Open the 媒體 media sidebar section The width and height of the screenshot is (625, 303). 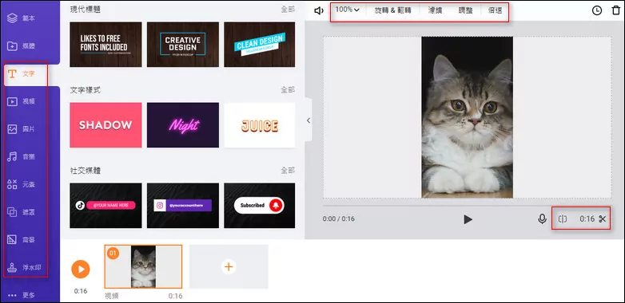(22, 46)
